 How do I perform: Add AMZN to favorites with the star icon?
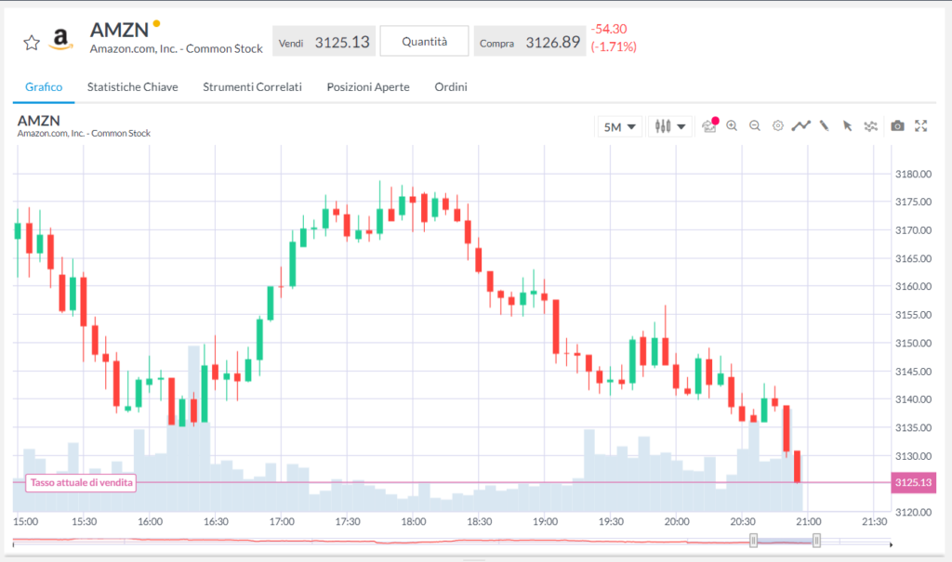tap(32, 43)
